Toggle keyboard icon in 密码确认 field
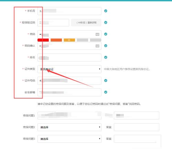172x149 pixels. pyautogui.click(x=97, y=46)
